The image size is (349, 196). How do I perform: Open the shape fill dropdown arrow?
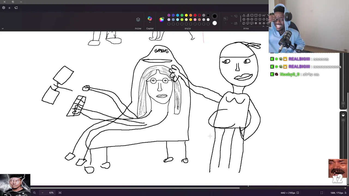[232, 23]
